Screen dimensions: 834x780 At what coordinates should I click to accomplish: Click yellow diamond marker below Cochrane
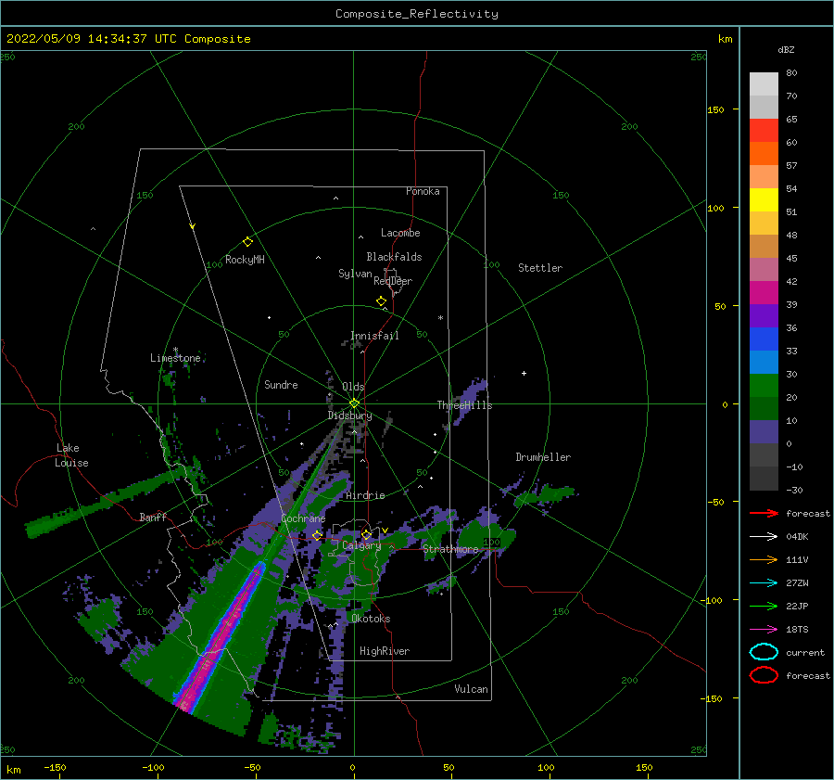317,535
